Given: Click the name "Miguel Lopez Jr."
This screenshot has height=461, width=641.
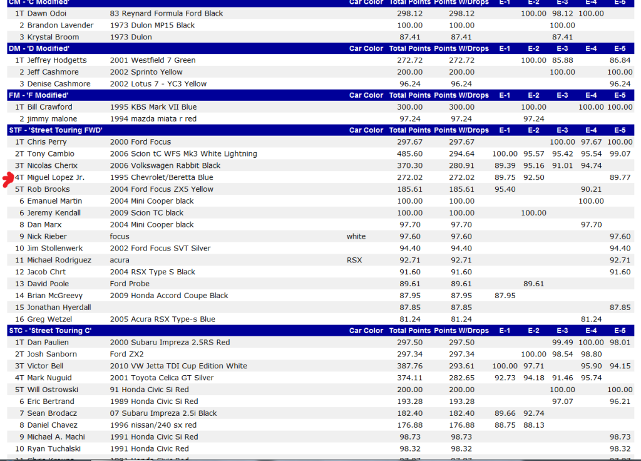Looking at the screenshot, I should point(56,178).
